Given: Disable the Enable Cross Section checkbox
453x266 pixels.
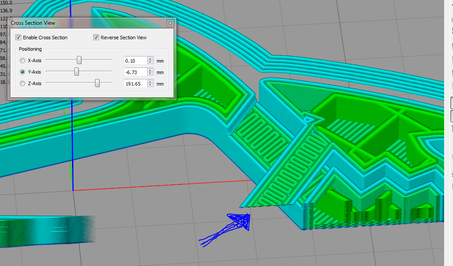Looking at the screenshot, I should [19, 37].
